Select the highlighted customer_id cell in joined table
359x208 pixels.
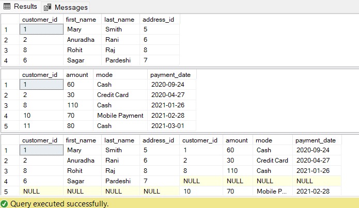coord(41,150)
